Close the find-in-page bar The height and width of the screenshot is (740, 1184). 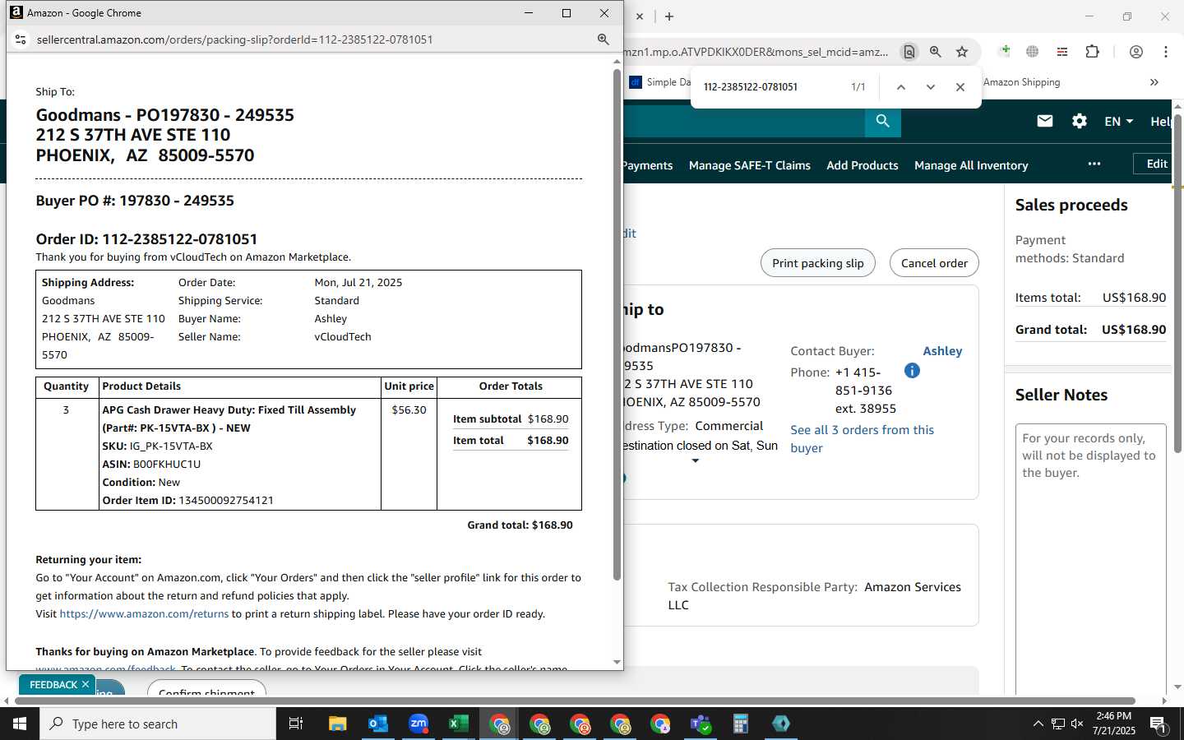click(960, 87)
